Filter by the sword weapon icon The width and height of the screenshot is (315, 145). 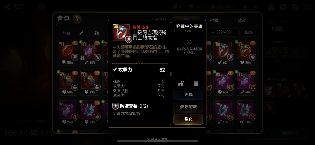pos(81,33)
